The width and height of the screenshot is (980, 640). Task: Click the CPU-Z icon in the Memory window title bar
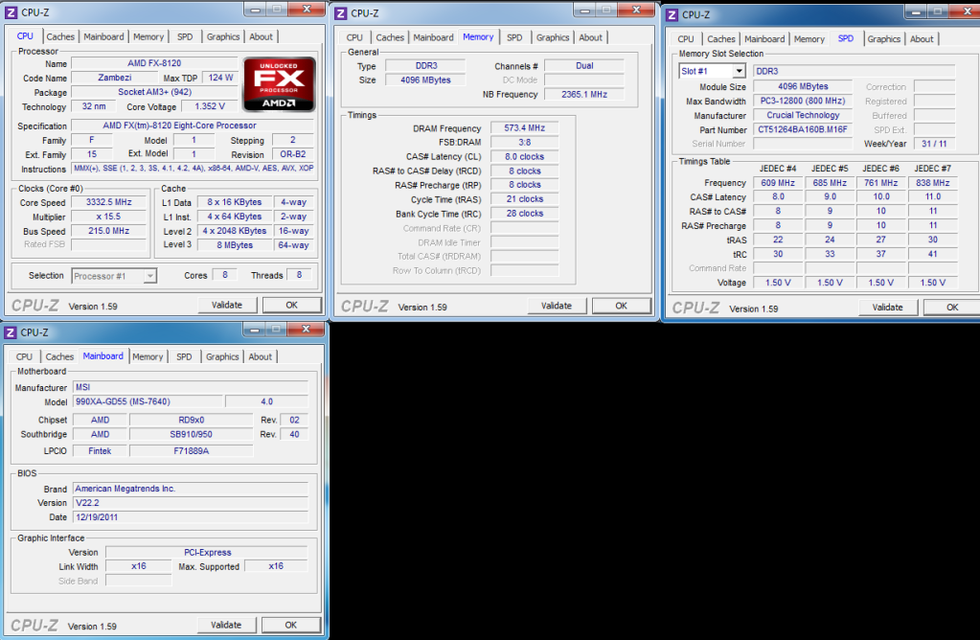[x=341, y=13]
